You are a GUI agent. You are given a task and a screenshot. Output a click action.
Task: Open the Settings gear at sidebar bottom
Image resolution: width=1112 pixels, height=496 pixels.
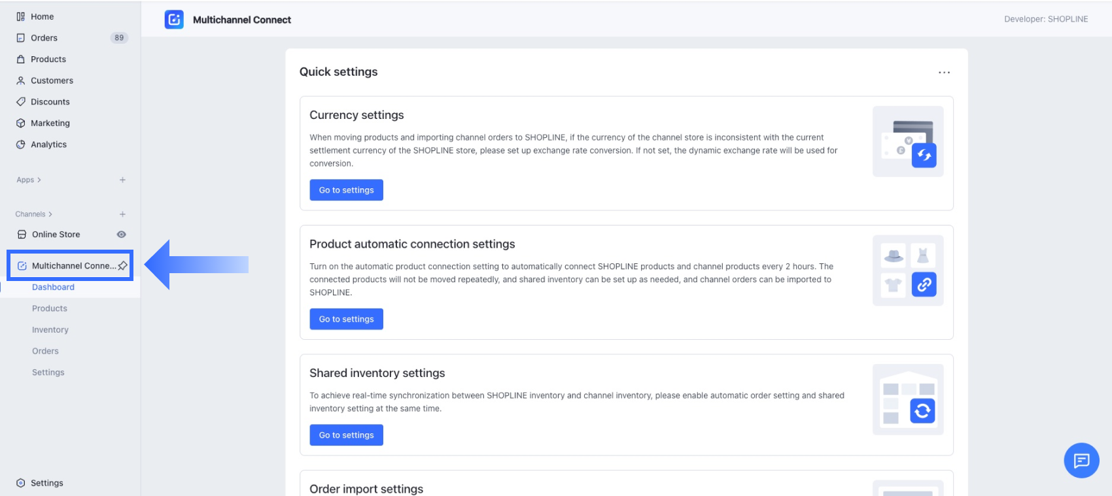(x=46, y=483)
